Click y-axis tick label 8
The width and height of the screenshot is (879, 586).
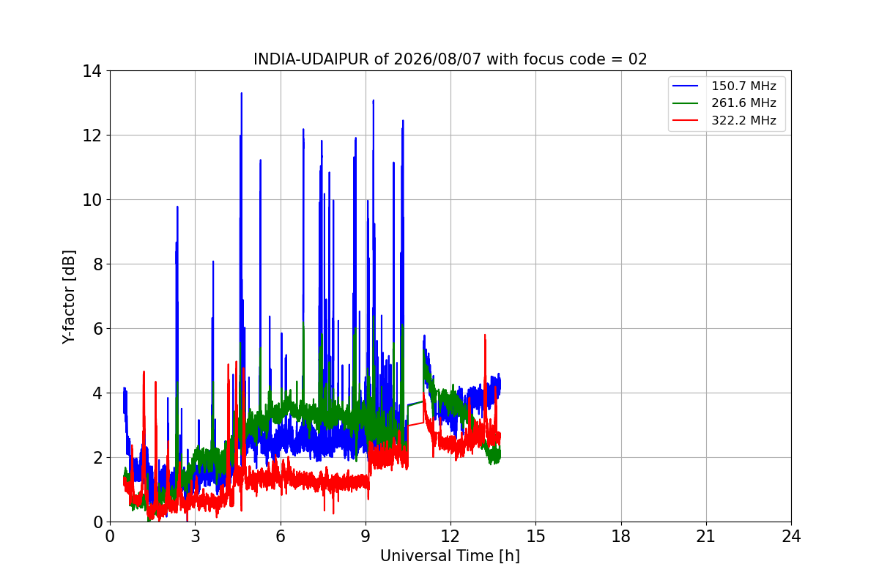click(97, 264)
